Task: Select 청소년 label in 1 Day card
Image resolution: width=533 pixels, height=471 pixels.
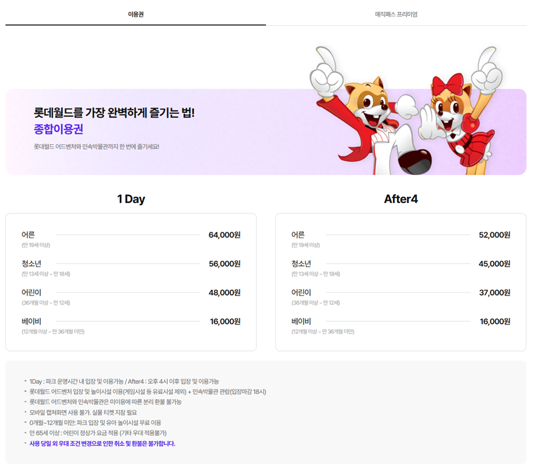Action: coord(31,263)
